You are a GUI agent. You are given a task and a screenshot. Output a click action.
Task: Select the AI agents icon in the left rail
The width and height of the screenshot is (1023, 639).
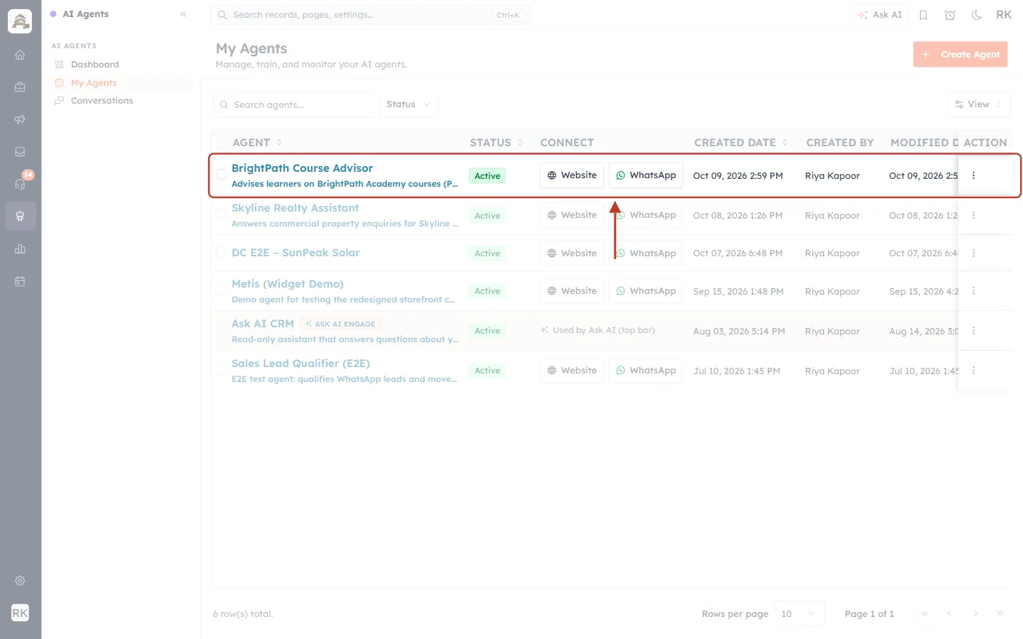click(20, 217)
